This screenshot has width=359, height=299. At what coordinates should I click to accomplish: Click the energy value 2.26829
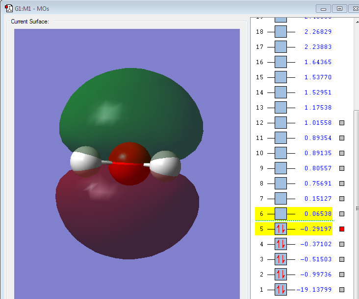coord(317,32)
